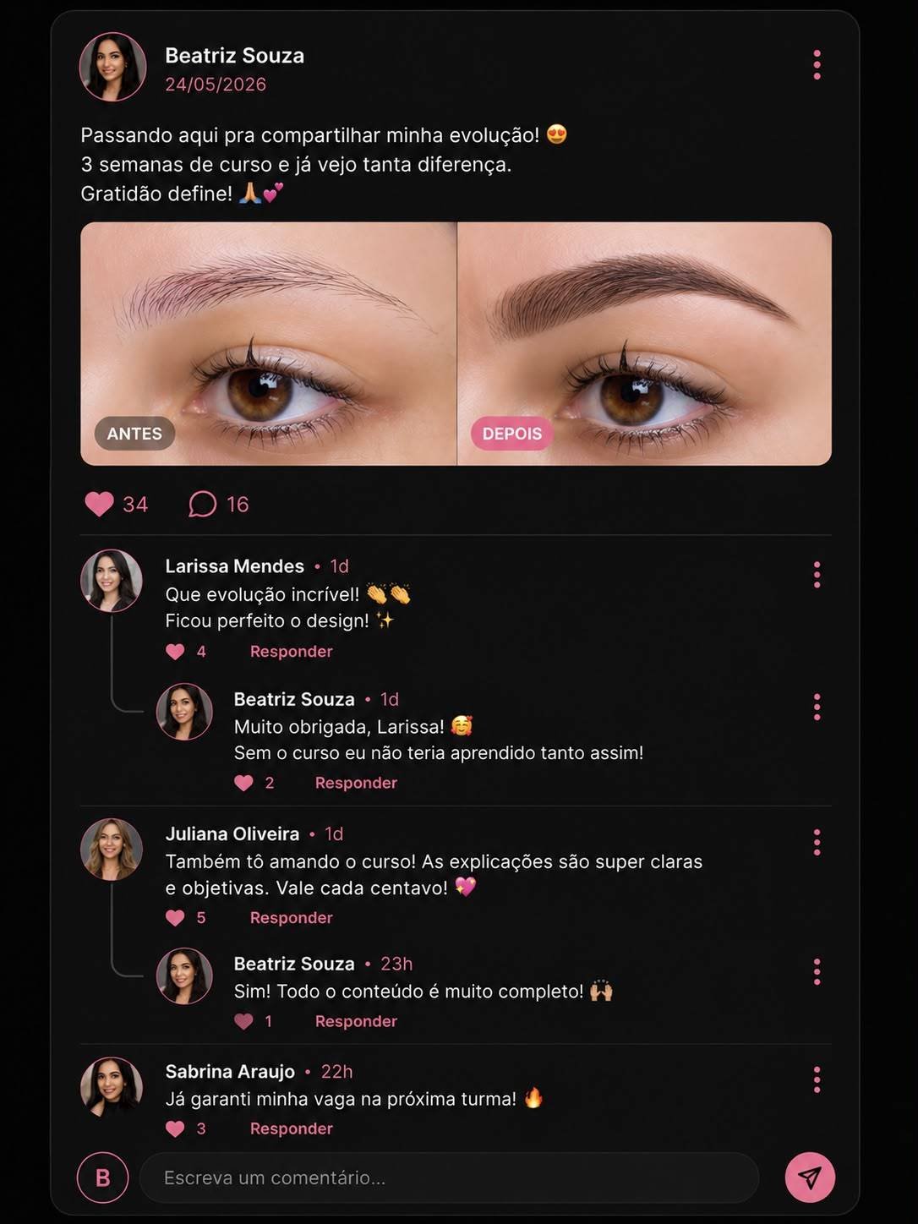The height and width of the screenshot is (1224, 918).
Task: Click Responder under Larissa Mendes' comment
Action: point(291,652)
